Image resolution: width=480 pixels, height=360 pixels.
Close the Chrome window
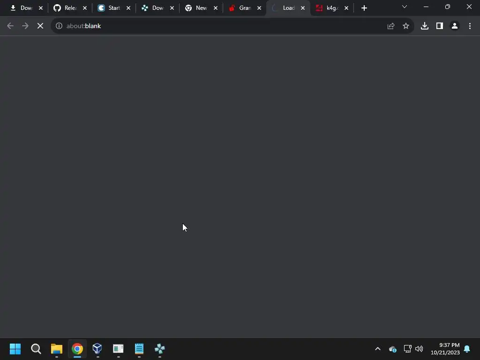pos(469,7)
